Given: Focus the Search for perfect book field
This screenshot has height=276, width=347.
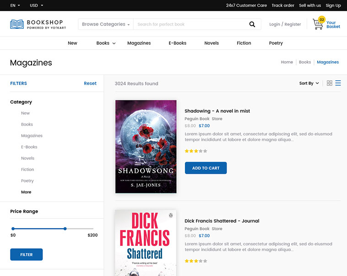Looking at the screenshot, I should (x=190, y=24).
